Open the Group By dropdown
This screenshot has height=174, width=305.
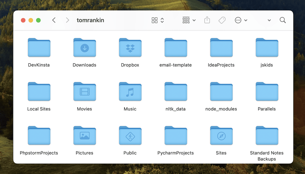click(189, 20)
